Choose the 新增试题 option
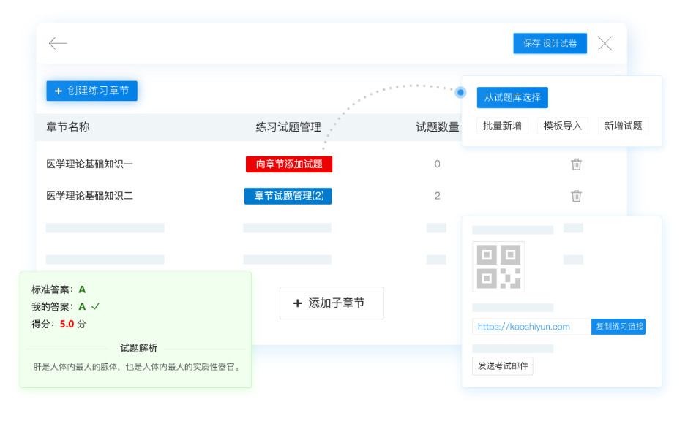This screenshot has height=421, width=696. 623,126
